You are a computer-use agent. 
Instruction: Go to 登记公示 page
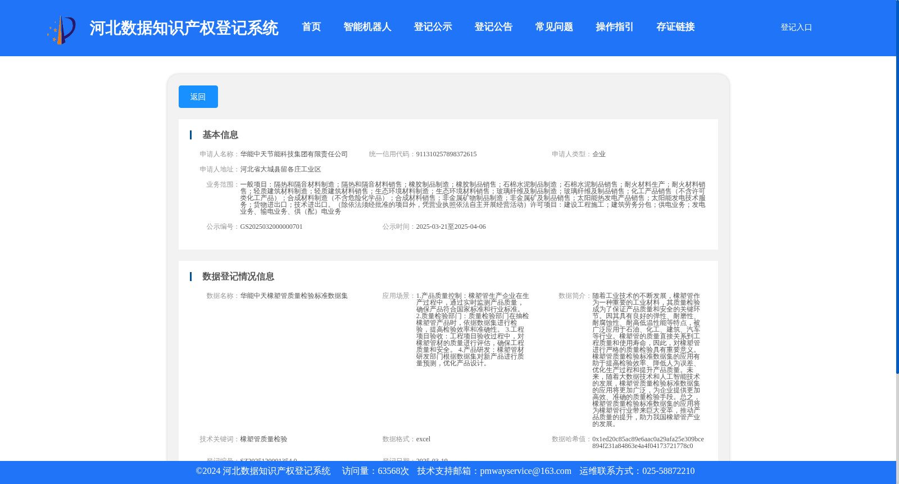(433, 27)
